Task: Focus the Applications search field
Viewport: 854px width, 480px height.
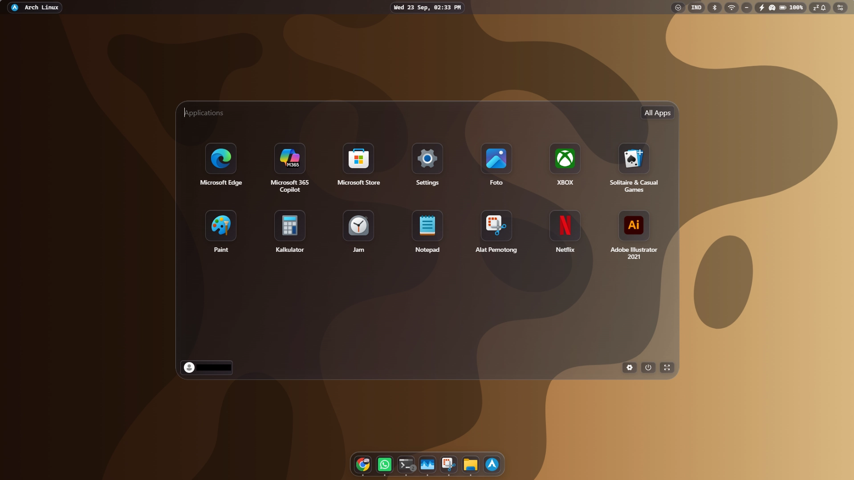Action: coord(410,113)
